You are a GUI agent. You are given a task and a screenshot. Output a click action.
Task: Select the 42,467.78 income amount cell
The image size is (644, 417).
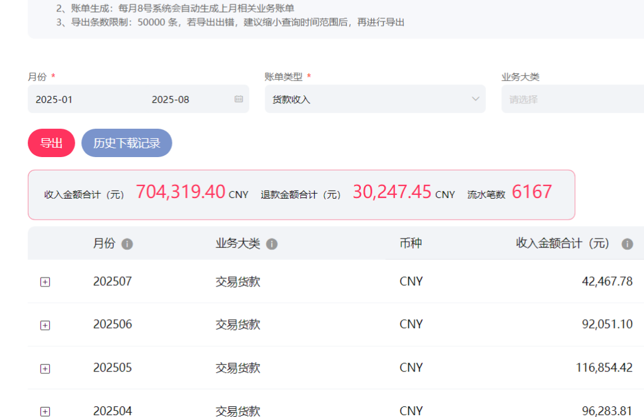coord(607,281)
